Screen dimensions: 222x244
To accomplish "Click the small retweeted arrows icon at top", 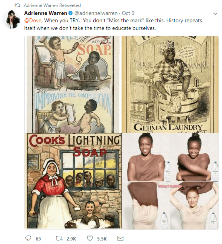I will click(x=17, y=5).
